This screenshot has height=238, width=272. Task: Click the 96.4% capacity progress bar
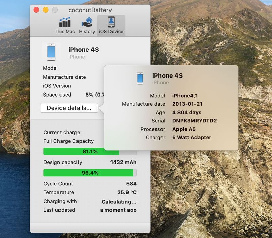pyautogui.click(x=90, y=173)
